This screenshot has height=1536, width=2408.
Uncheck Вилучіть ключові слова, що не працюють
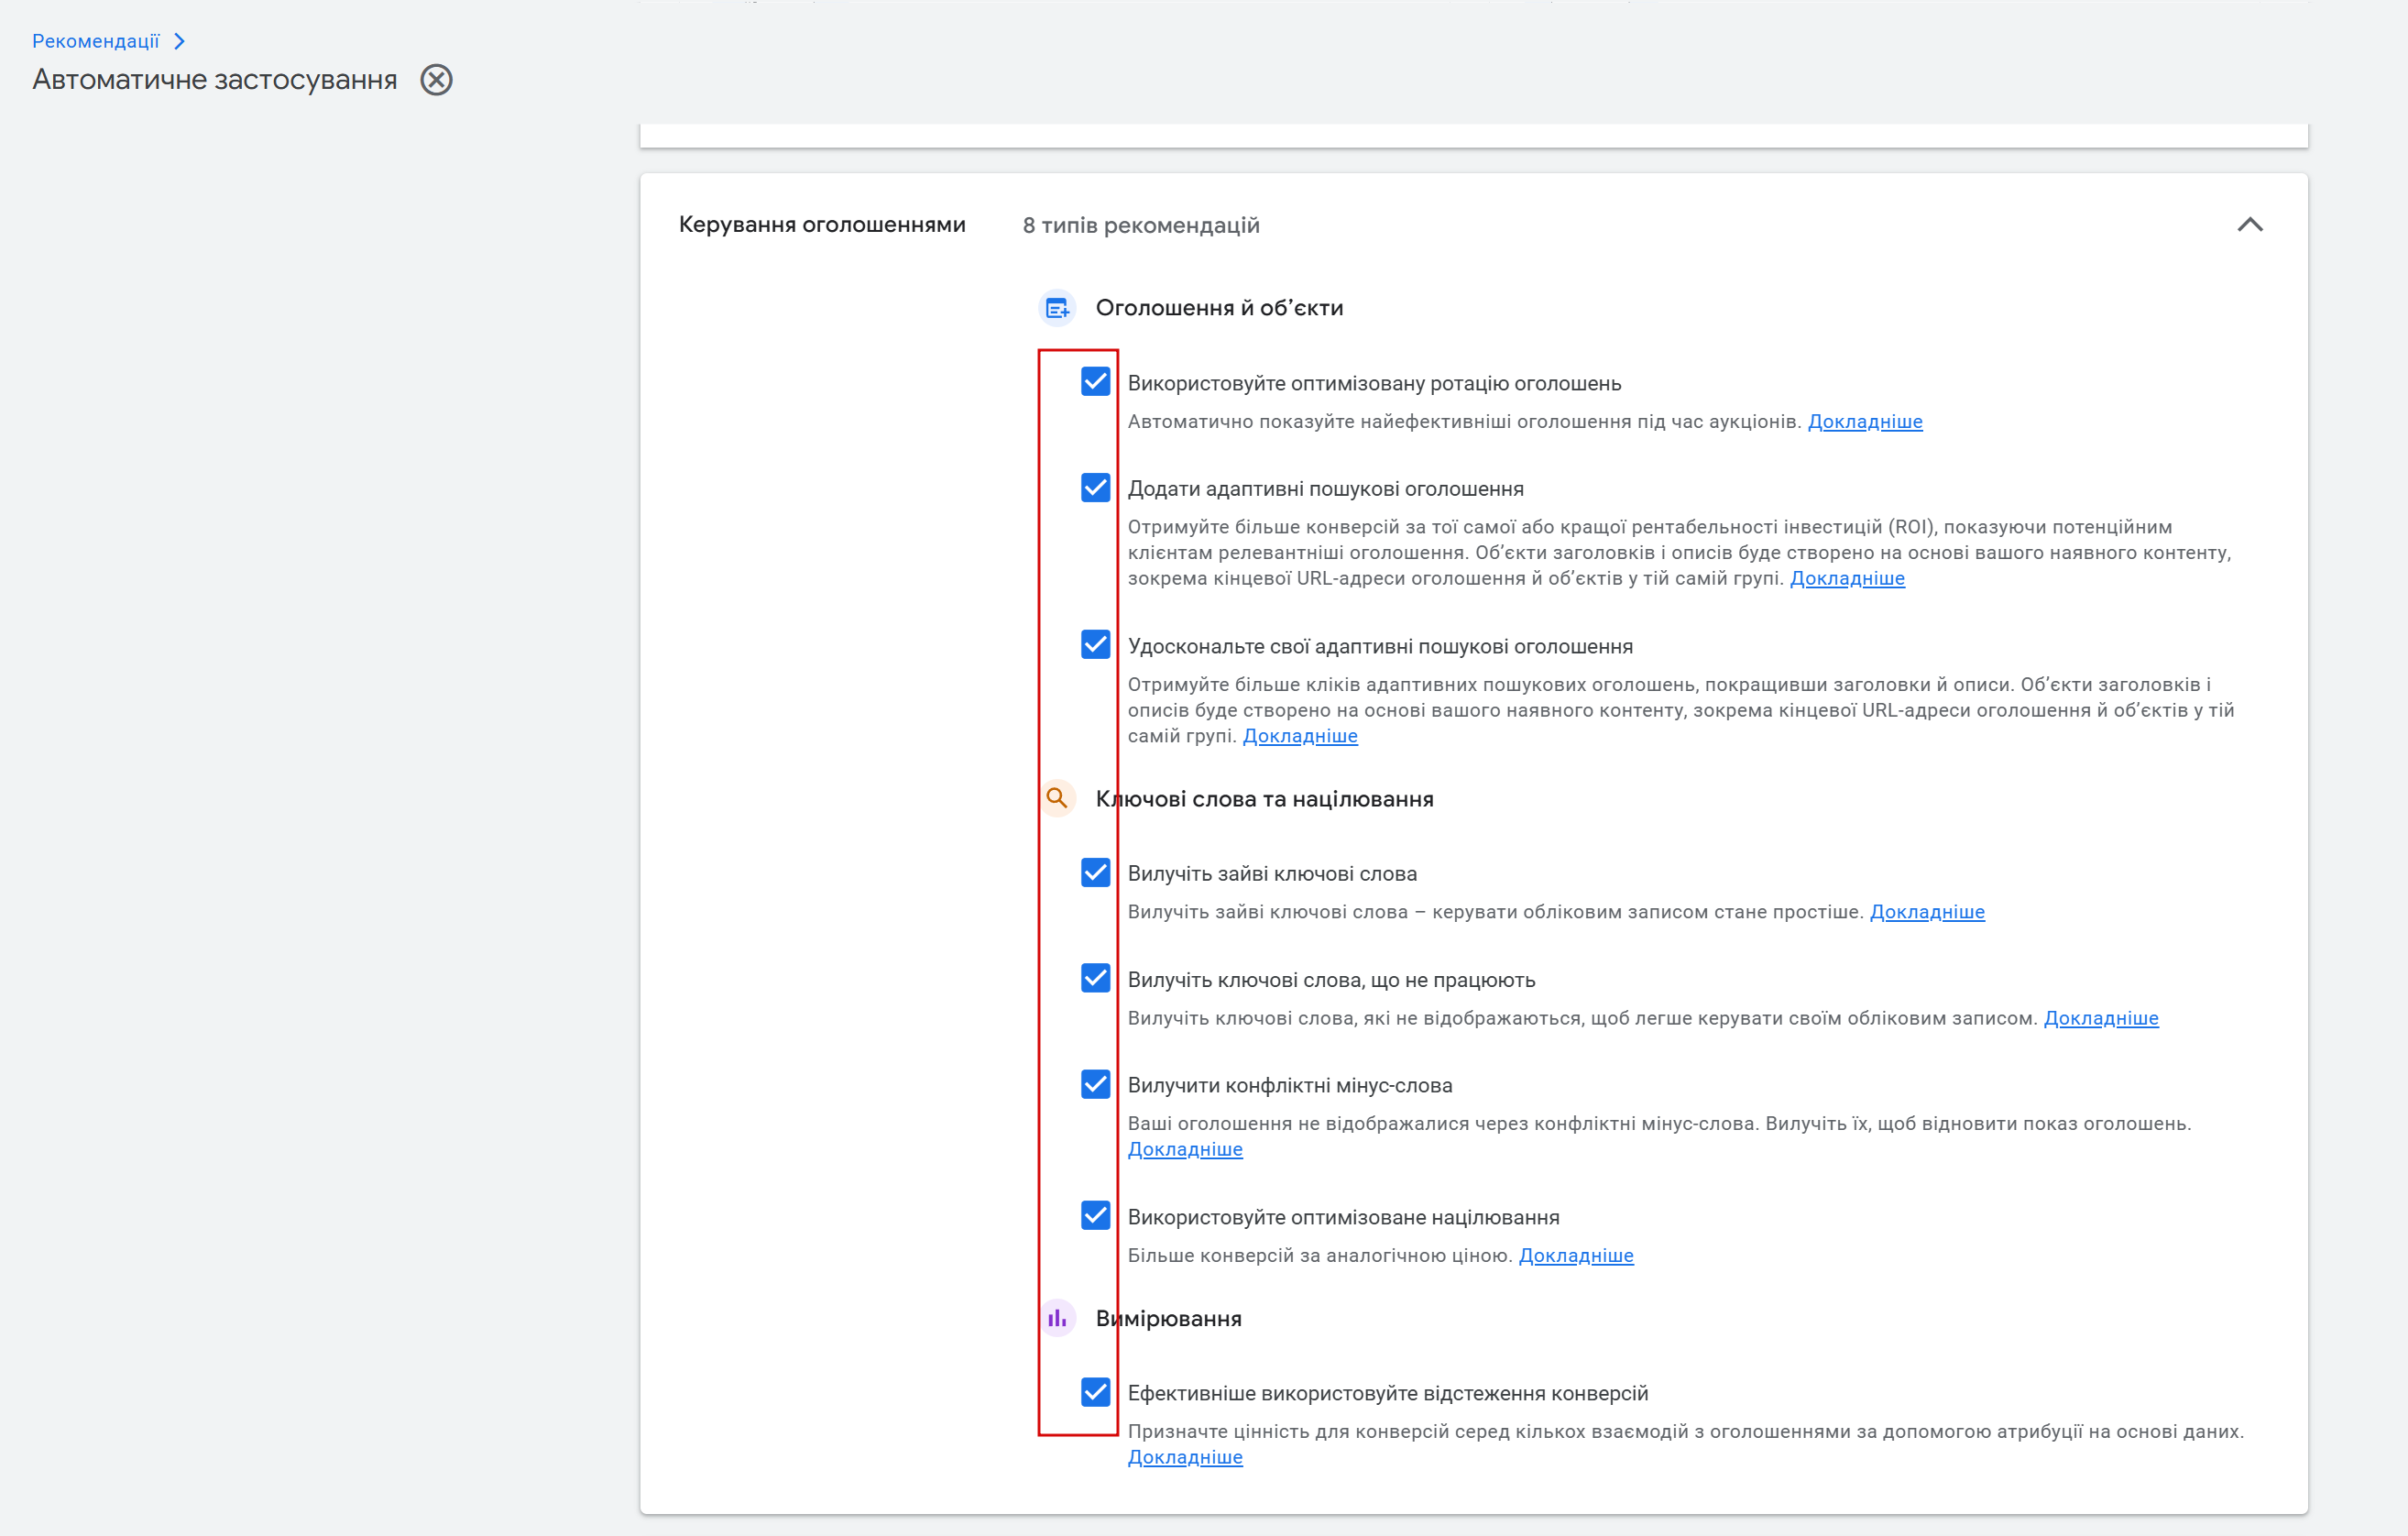[x=1095, y=978]
